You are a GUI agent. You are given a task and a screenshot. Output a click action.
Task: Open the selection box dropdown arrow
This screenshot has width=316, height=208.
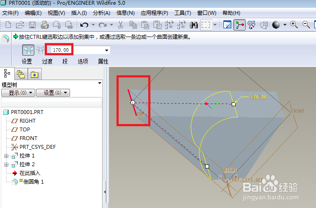(215, 25)
